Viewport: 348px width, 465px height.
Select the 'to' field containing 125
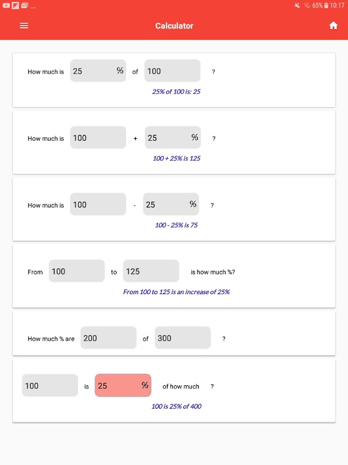point(151,271)
